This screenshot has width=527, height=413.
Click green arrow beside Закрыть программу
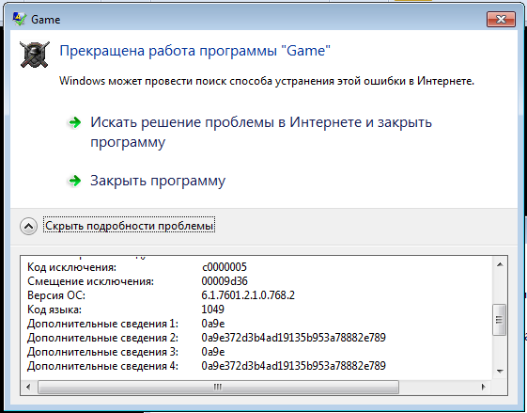[x=74, y=181]
